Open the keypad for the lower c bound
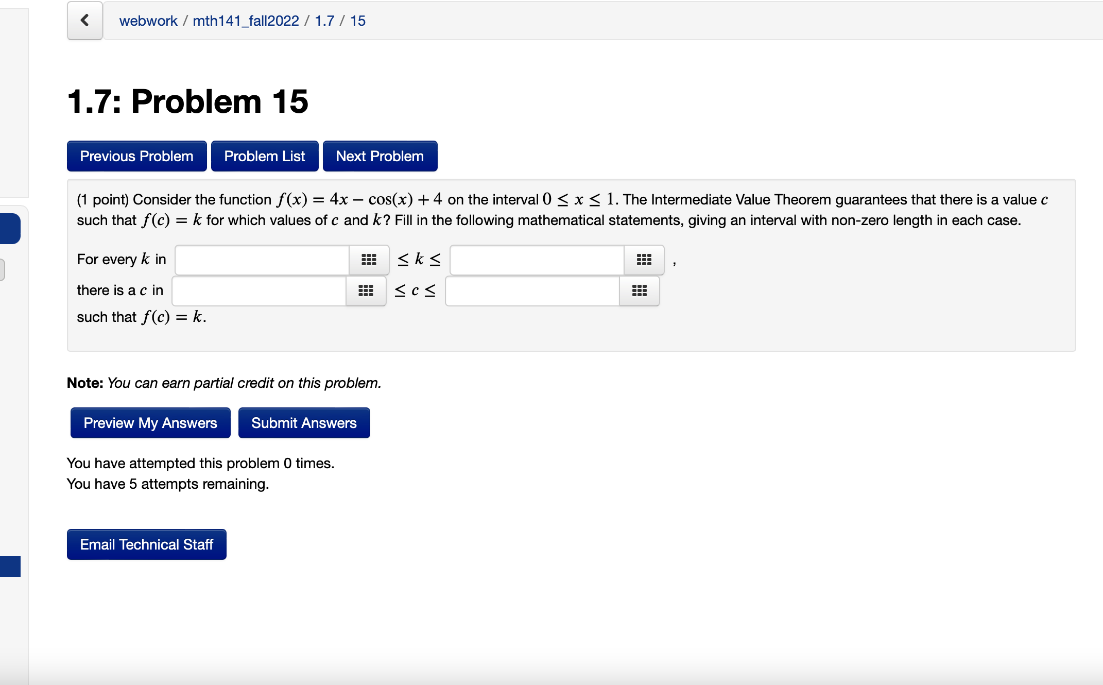Screen dimensions: 1103x685 coord(366,291)
